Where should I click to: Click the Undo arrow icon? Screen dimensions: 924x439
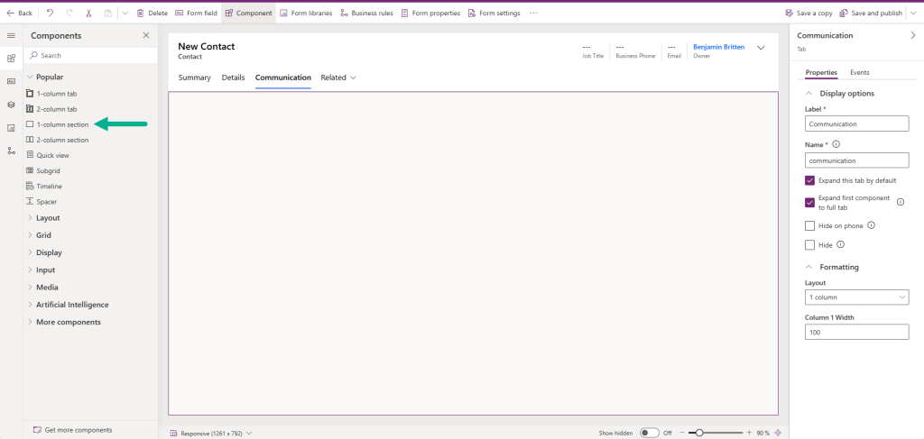(x=50, y=13)
